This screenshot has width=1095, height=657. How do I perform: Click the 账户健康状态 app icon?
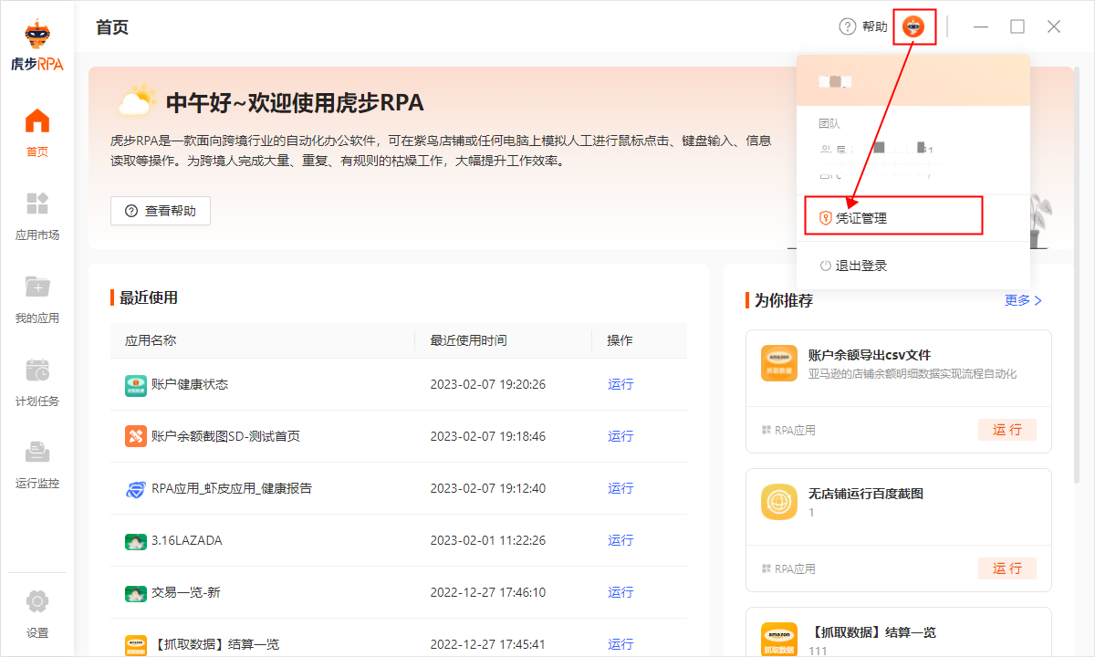[135, 385]
